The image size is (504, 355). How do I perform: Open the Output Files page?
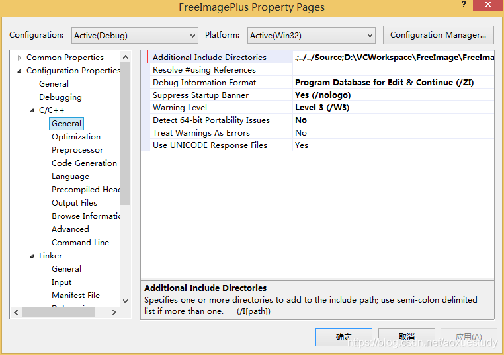point(74,203)
